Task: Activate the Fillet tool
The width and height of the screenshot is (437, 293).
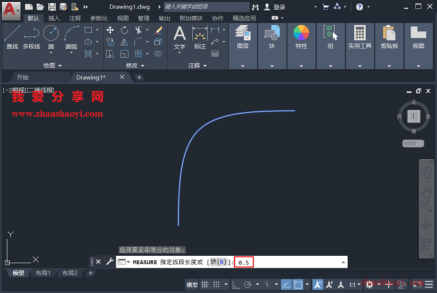Action: (x=138, y=42)
